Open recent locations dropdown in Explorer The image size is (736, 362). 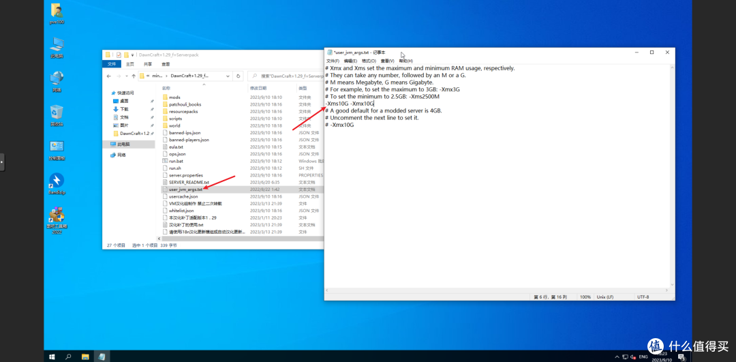tap(126, 76)
